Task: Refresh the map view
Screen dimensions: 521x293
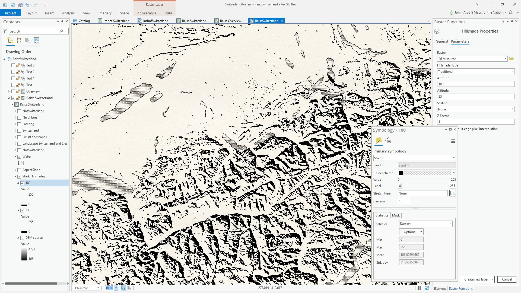Action: tap(427, 288)
